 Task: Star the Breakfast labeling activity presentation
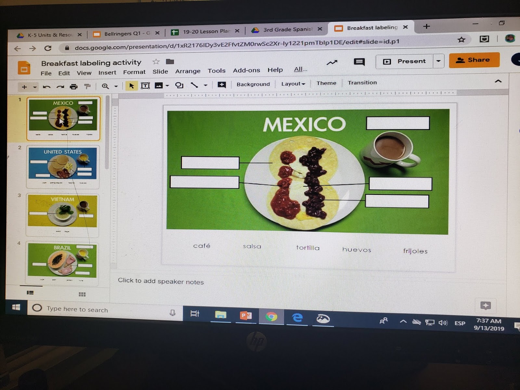tap(156, 62)
